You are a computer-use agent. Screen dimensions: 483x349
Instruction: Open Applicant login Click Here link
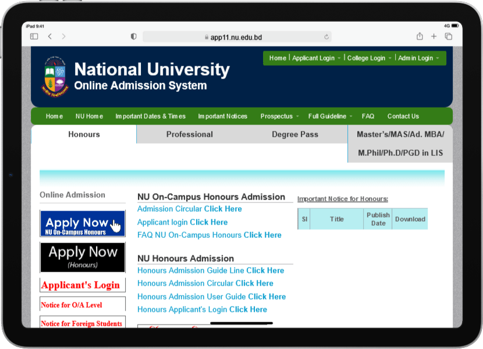click(182, 222)
